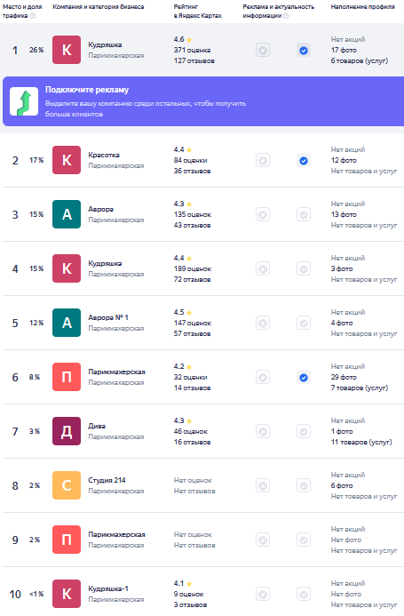The width and height of the screenshot is (404, 616).
Task: Click blue checkmark in sixth-place Парикмахерская row
Action: [x=304, y=377]
